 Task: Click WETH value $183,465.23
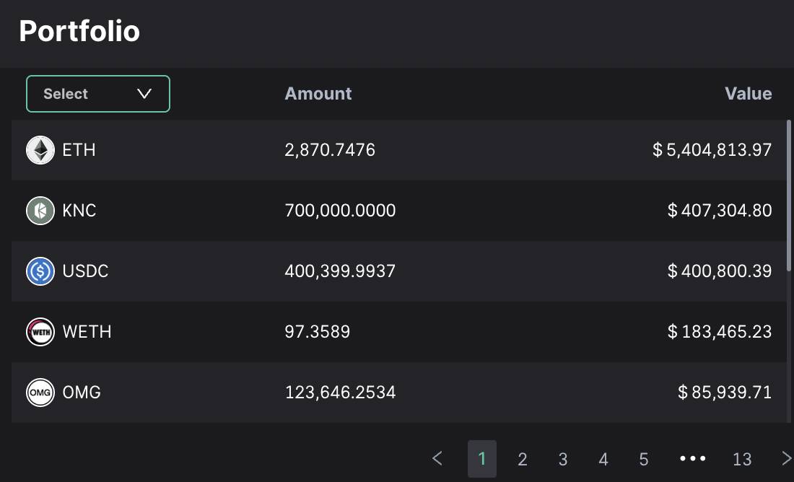(720, 332)
